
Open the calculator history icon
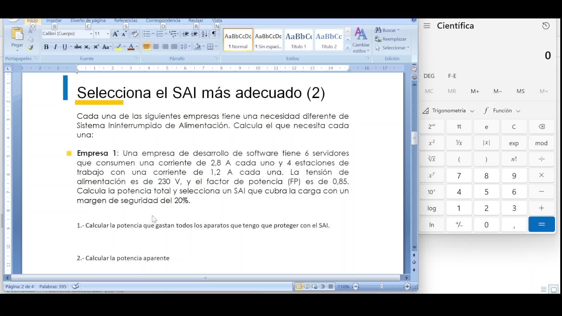[x=546, y=26]
